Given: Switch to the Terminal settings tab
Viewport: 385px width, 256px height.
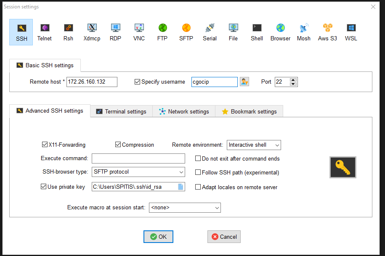Looking at the screenshot, I should point(121,111).
